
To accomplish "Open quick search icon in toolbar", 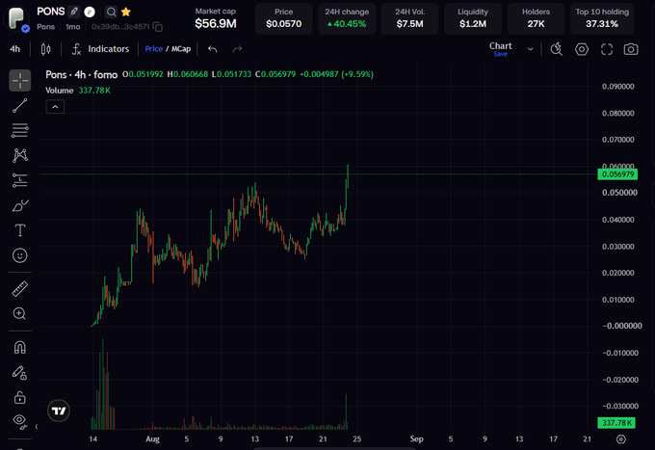I will click(x=557, y=49).
